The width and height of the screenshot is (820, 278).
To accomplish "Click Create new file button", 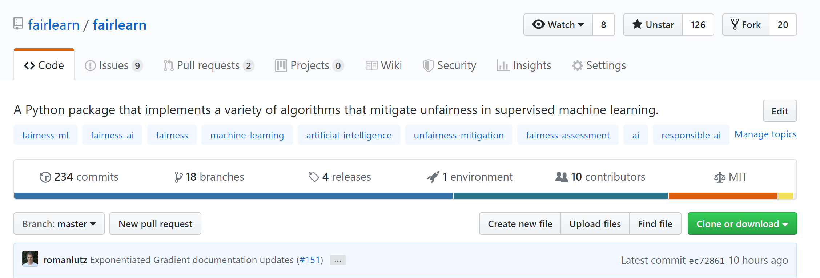I will (520, 223).
